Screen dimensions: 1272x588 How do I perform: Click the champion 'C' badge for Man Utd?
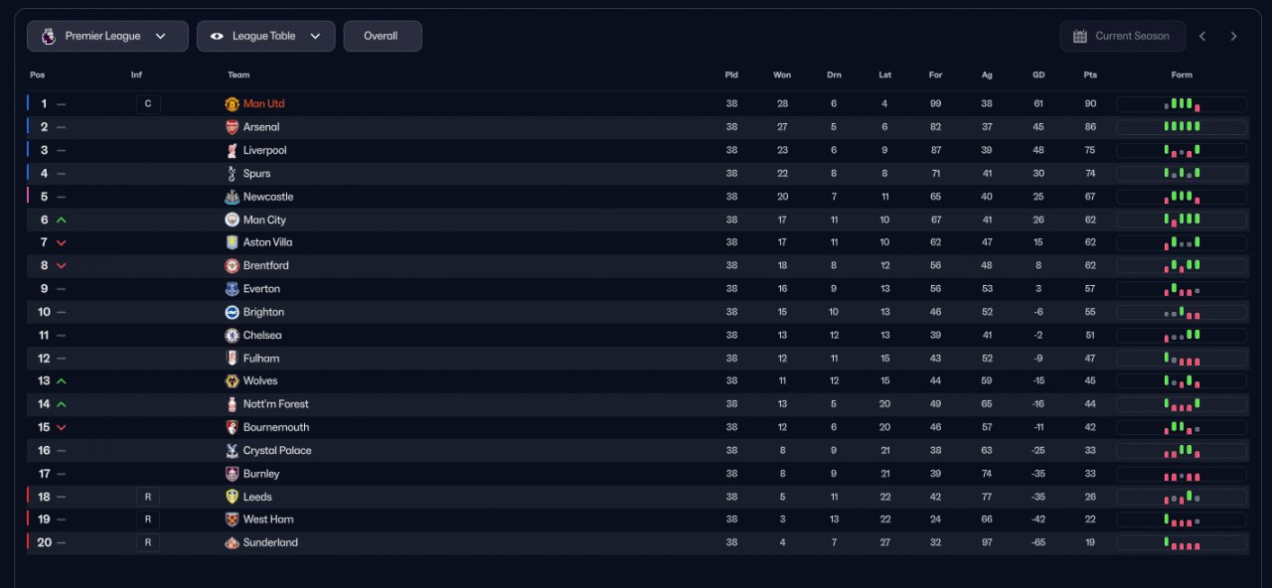pos(148,104)
